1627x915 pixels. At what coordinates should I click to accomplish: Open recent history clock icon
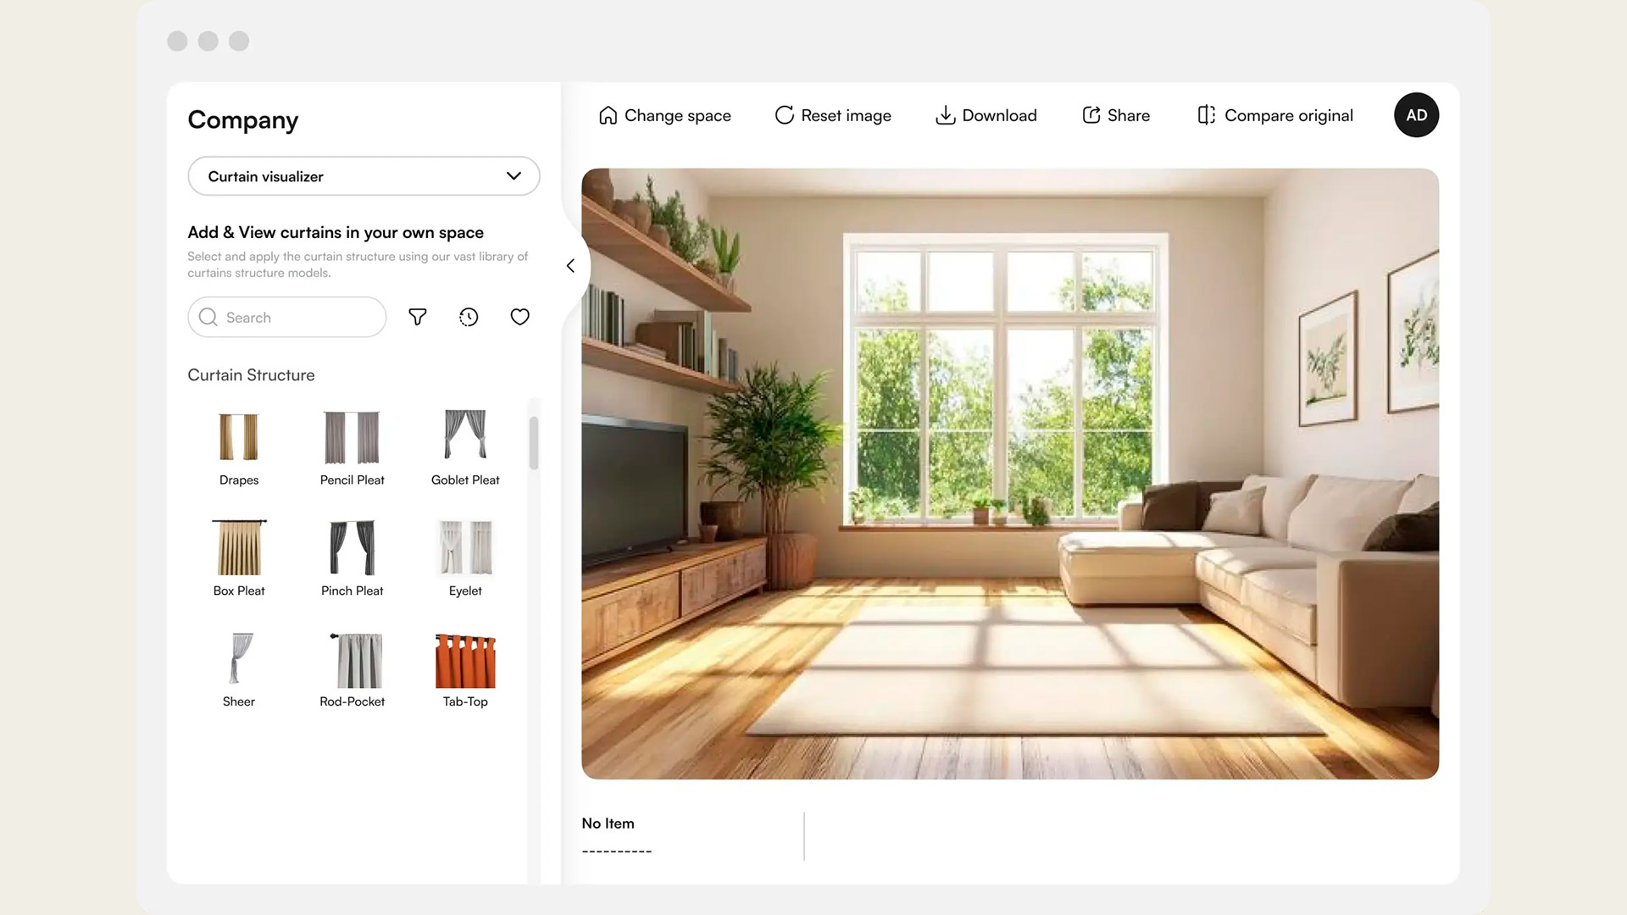(x=469, y=317)
